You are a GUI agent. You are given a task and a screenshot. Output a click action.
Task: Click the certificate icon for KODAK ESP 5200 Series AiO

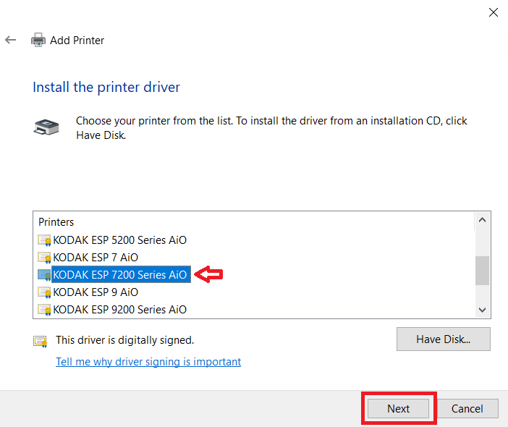(44, 240)
